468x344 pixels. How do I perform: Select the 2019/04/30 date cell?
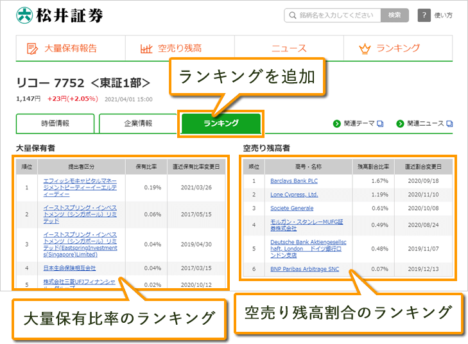tap(196, 245)
